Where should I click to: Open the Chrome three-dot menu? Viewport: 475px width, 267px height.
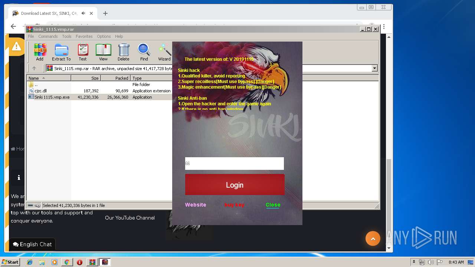coord(384,27)
